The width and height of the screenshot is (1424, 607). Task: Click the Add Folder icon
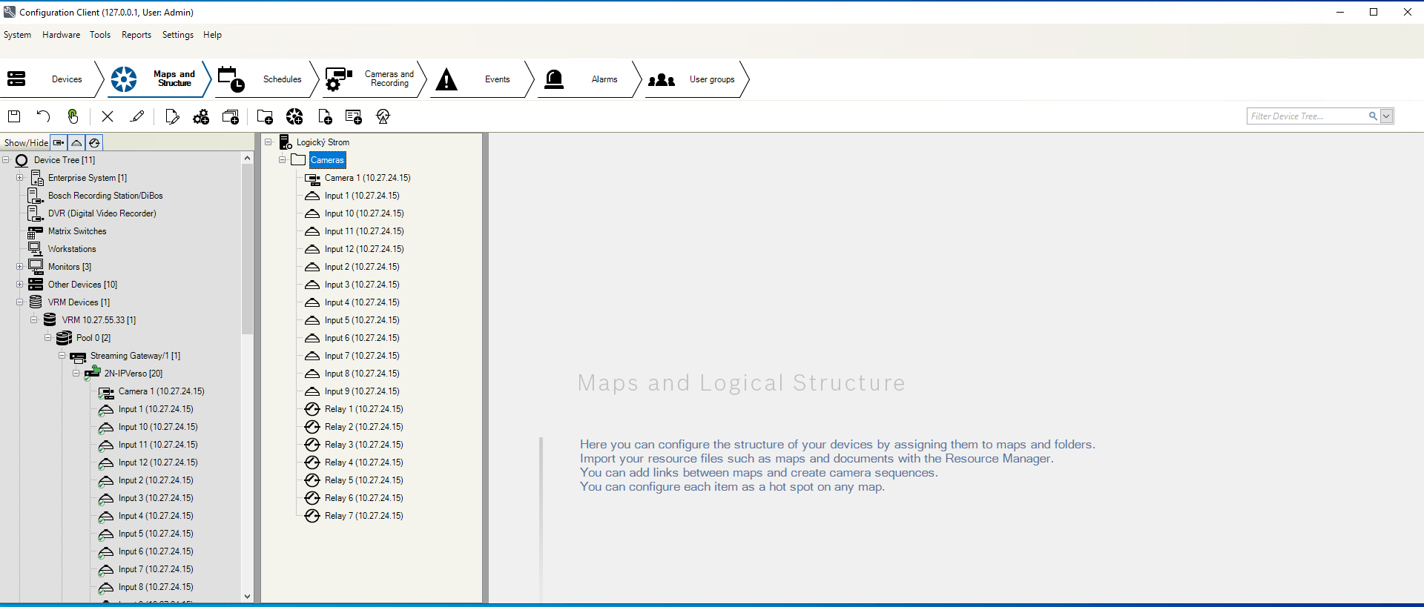click(265, 116)
